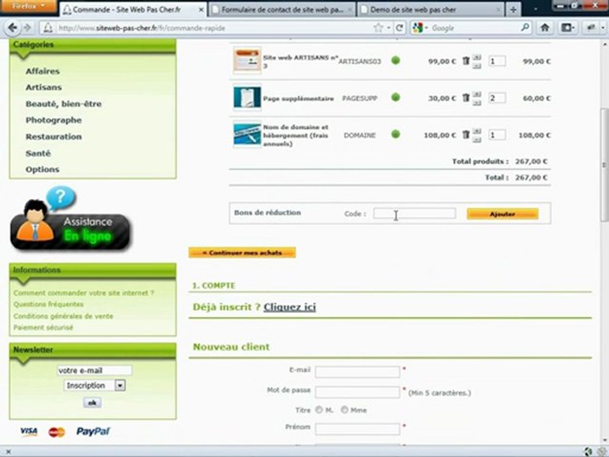
Task: Open Comment commander votre site internet link
Action: pyautogui.click(x=84, y=293)
